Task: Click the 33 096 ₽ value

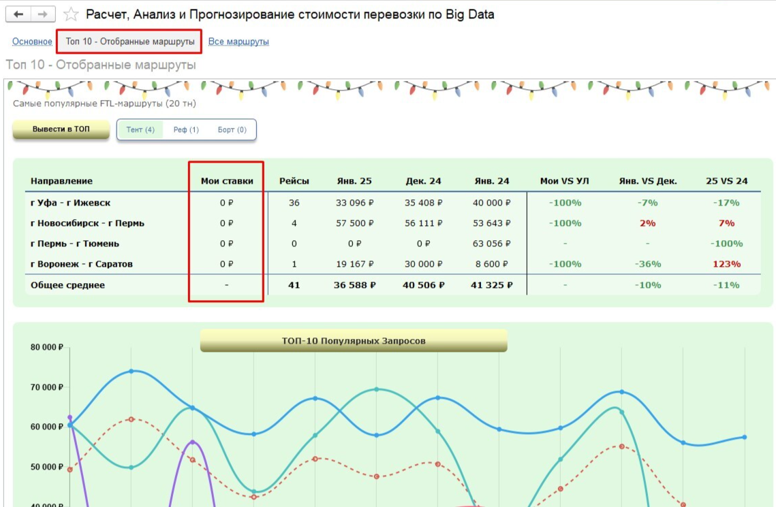Action: pyautogui.click(x=354, y=203)
